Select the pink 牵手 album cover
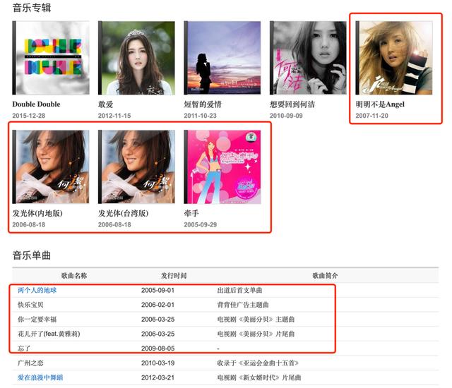The height and width of the screenshot is (388, 452). 222,167
